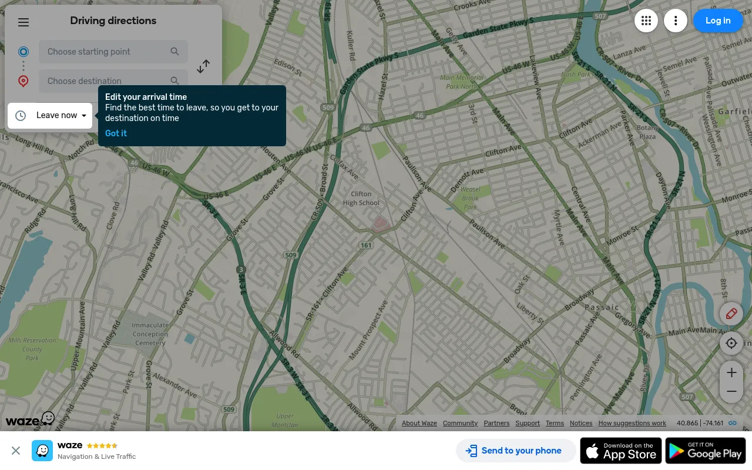
Task: Click the starting point search field
Action: pos(113,52)
